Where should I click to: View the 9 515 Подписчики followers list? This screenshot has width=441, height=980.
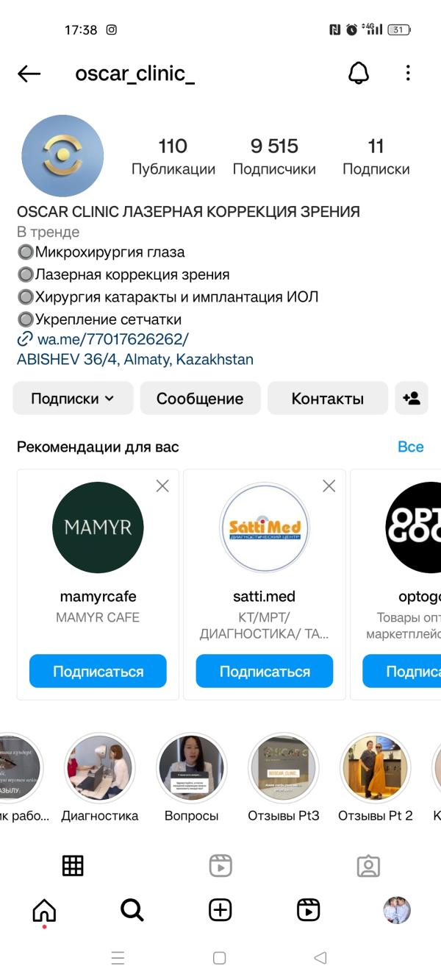274,157
